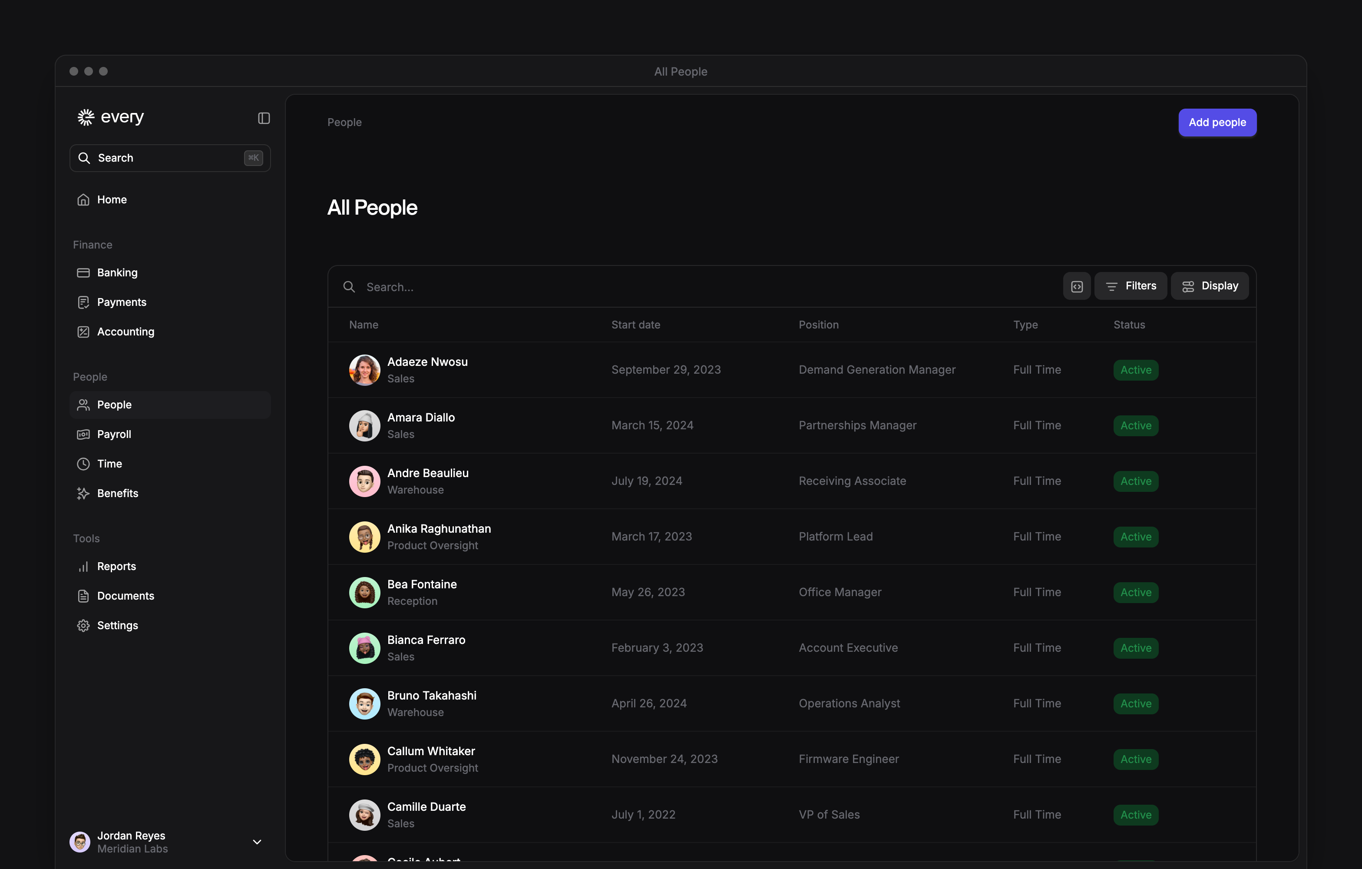The height and width of the screenshot is (869, 1362).
Task: Click the Payments receipt icon
Action: tap(83, 302)
